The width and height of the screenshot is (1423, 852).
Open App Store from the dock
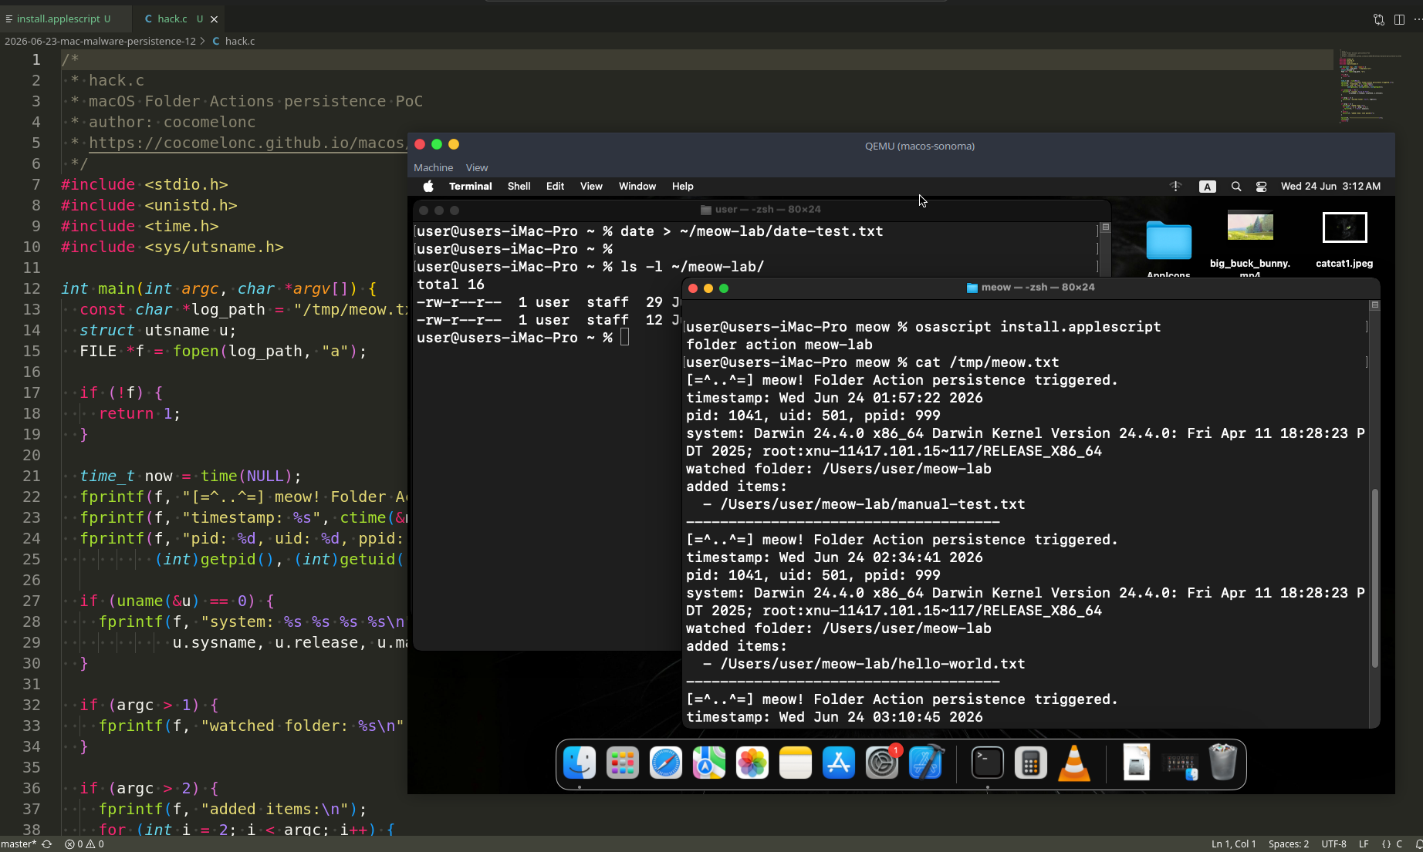click(839, 763)
